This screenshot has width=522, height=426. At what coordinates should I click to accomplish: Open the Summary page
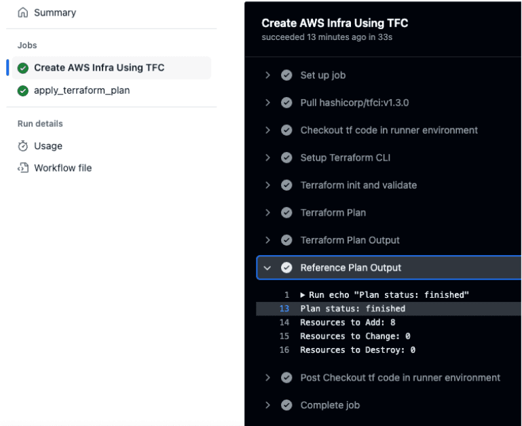click(54, 12)
